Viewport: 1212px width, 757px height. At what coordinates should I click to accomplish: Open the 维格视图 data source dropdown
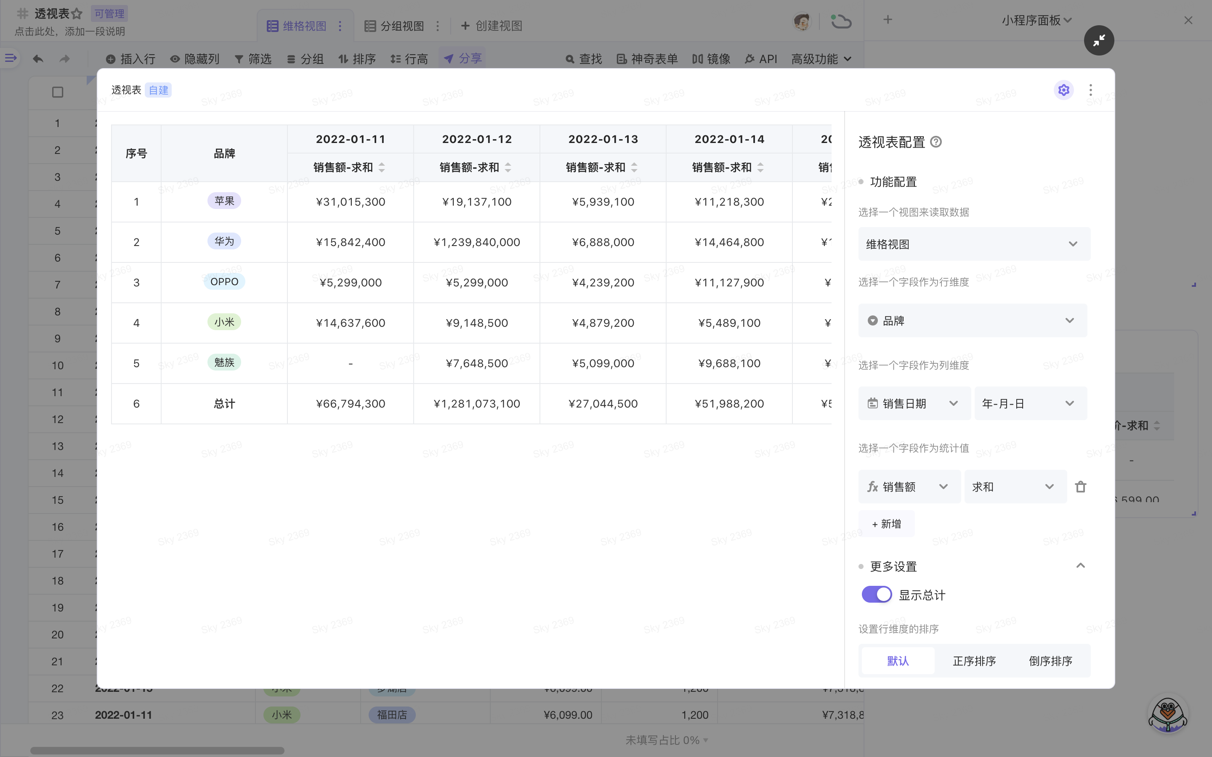(x=974, y=244)
